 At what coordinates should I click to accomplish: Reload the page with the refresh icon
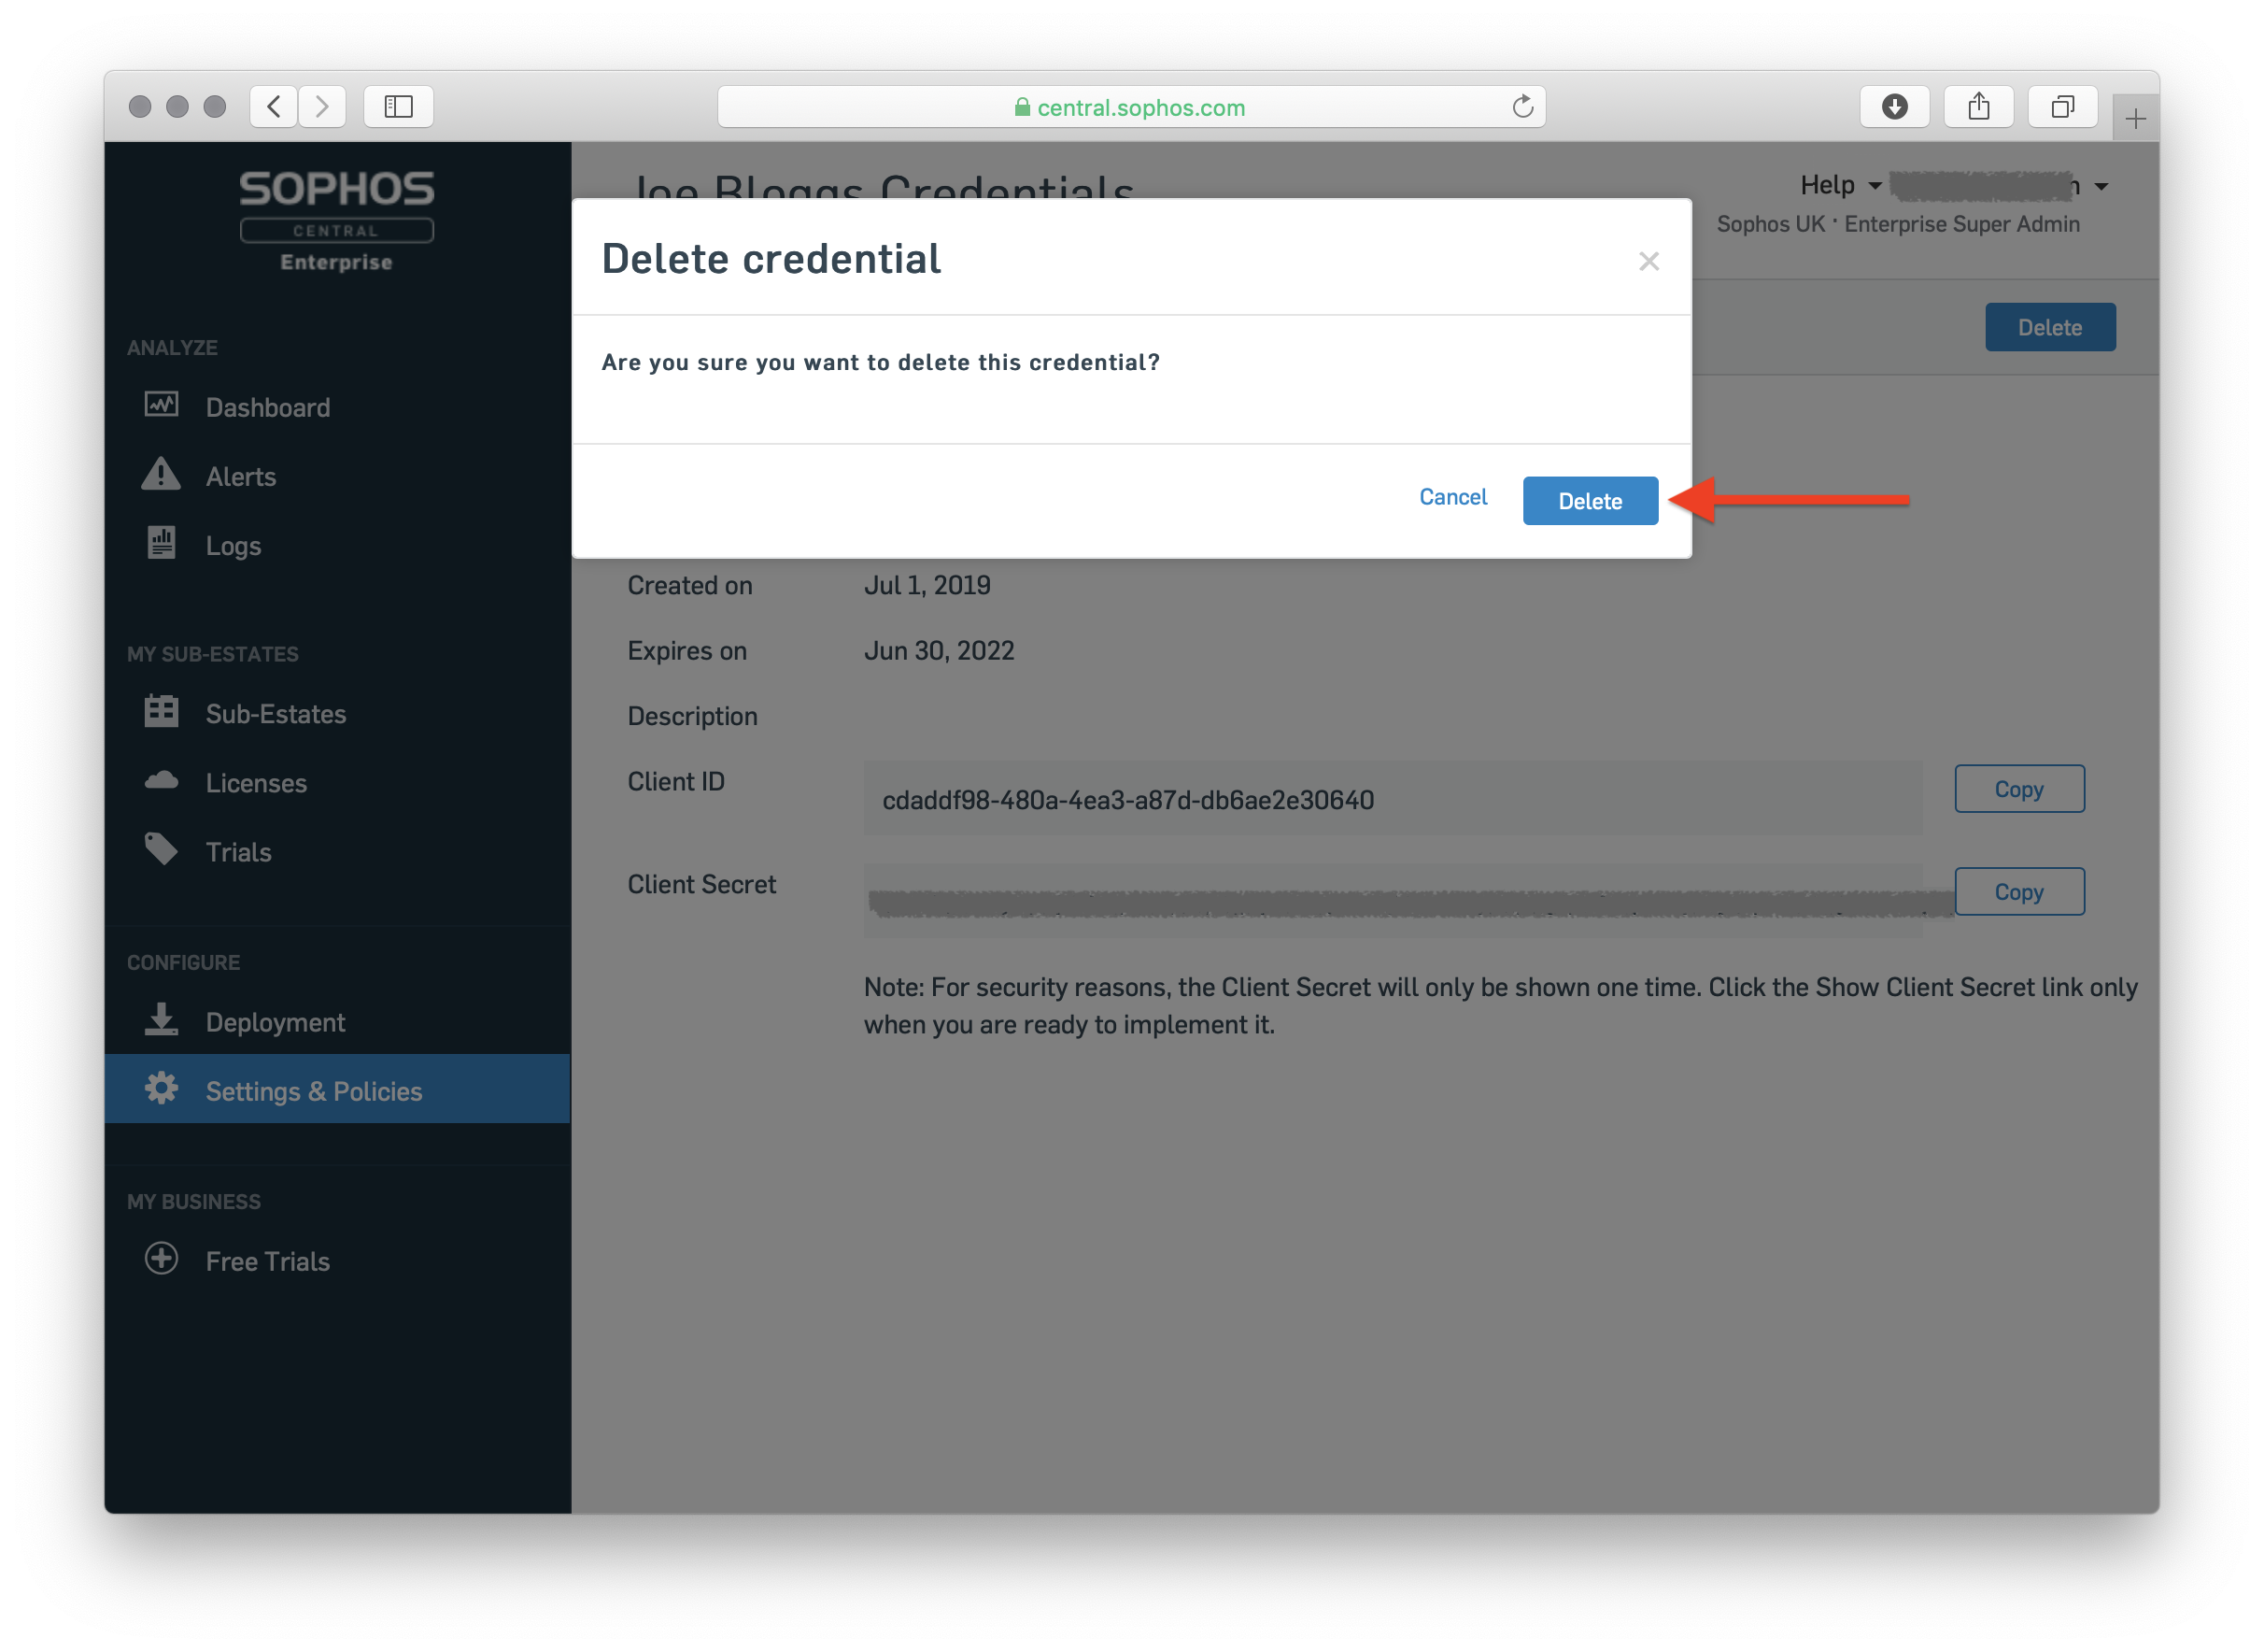tap(1521, 106)
